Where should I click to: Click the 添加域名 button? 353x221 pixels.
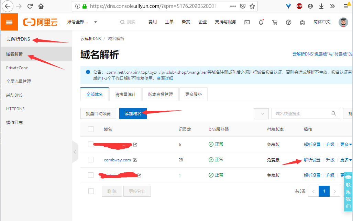(133, 114)
